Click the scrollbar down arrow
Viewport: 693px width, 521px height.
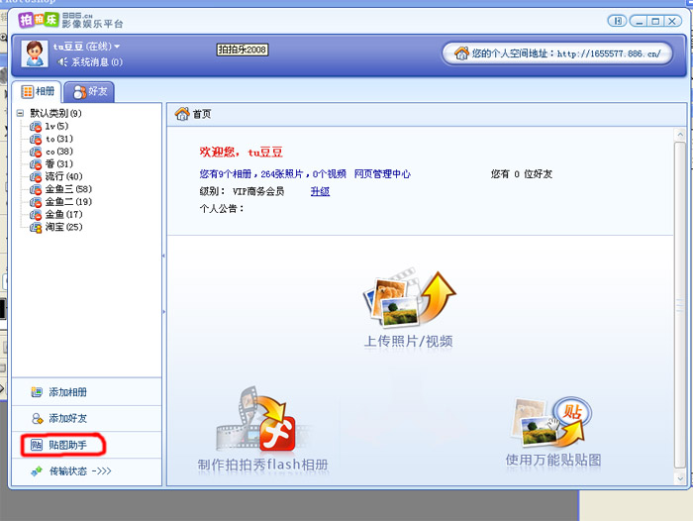click(x=680, y=478)
